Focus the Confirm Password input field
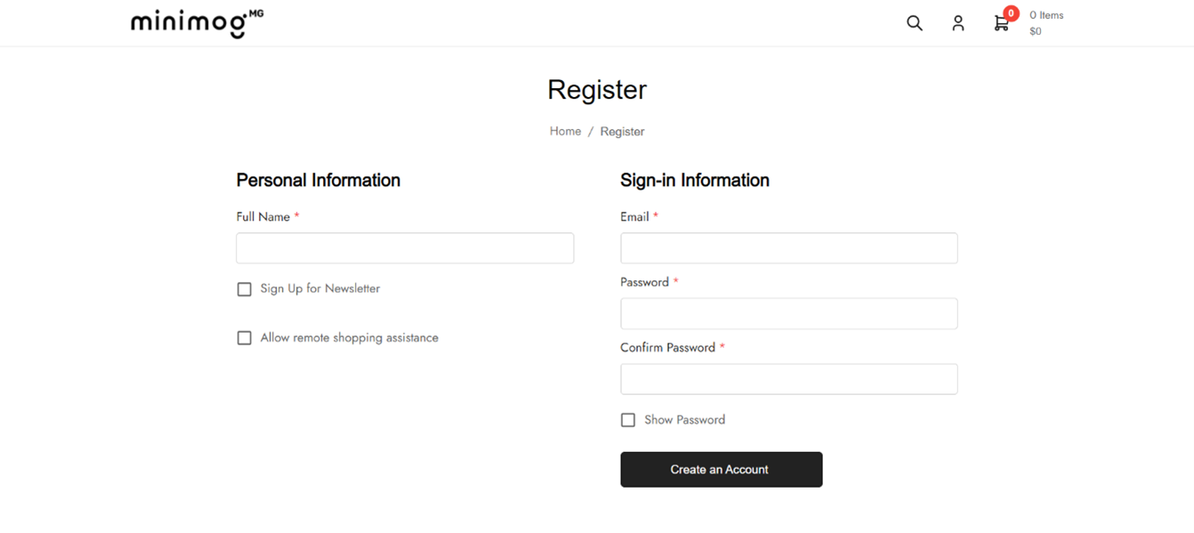This screenshot has height=533, width=1194. pyautogui.click(x=789, y=379)
